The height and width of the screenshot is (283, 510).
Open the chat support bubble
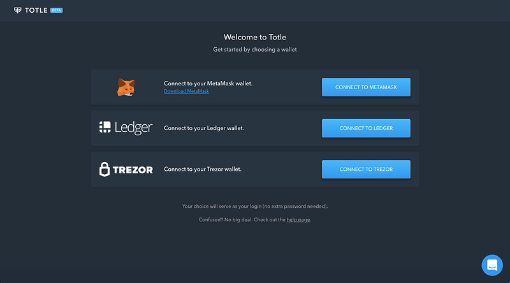pos(492,265)
